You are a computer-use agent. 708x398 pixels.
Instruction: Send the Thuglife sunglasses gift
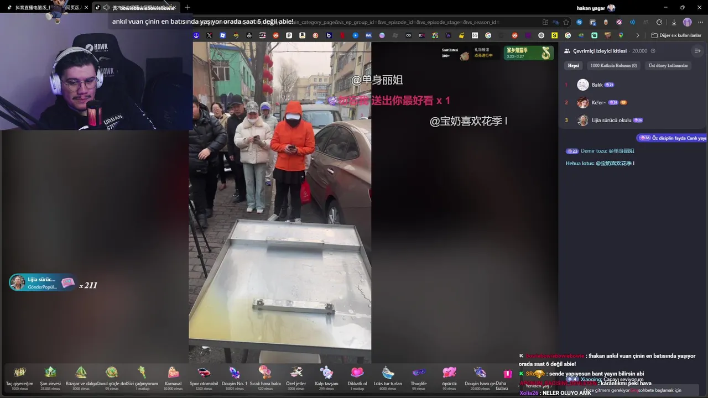pos(419,378)
